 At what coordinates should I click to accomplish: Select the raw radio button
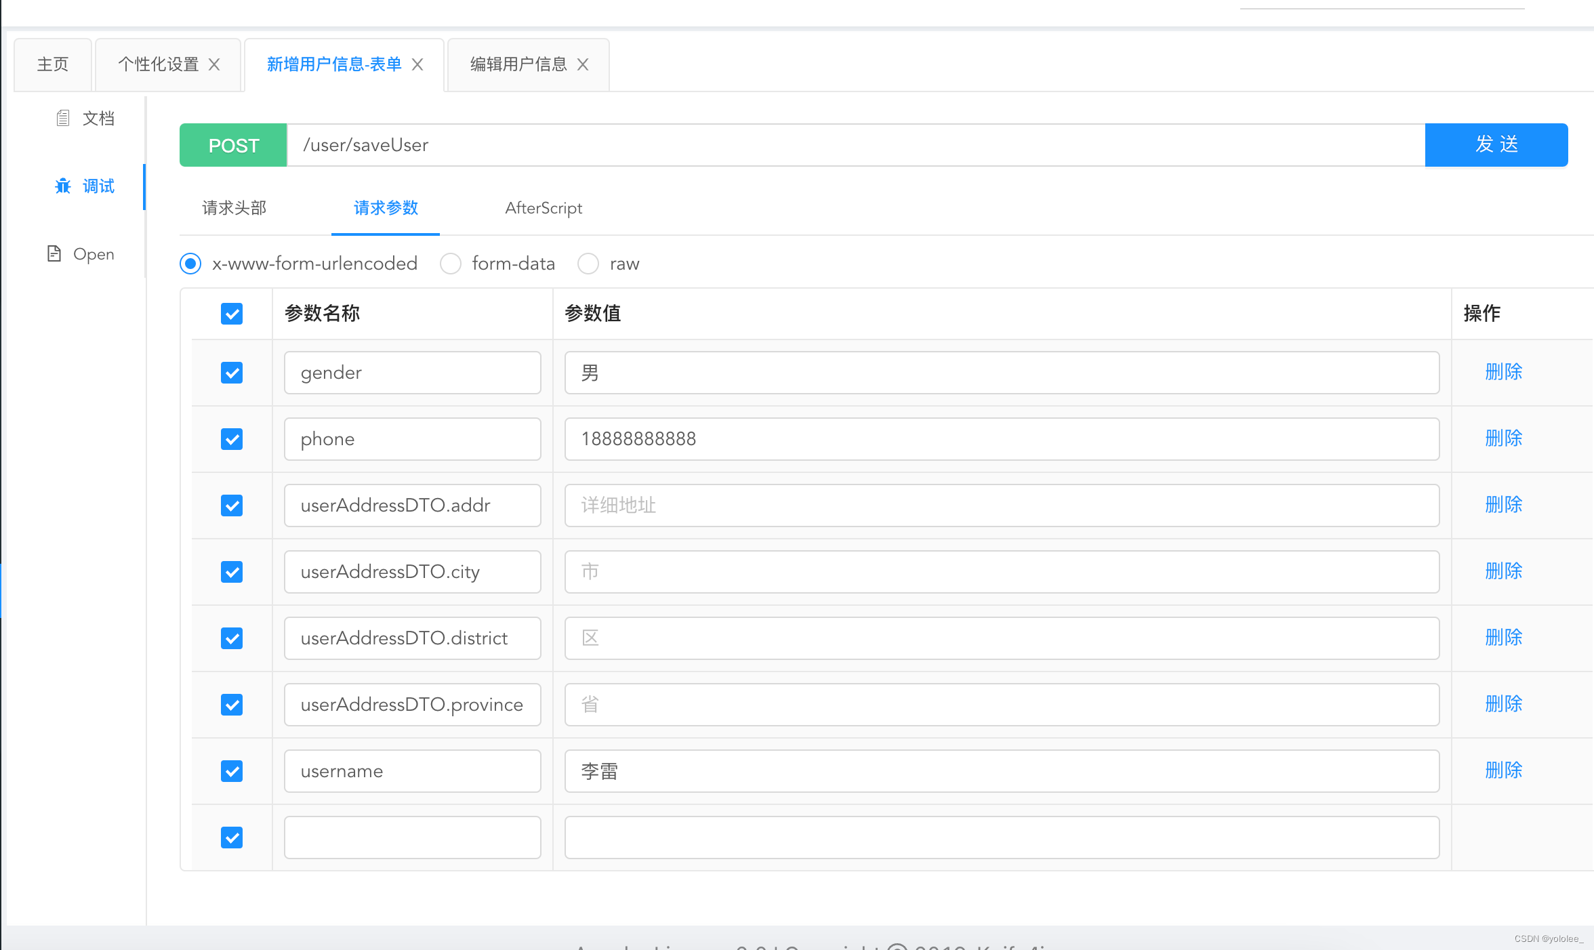(x=589, y=264)
